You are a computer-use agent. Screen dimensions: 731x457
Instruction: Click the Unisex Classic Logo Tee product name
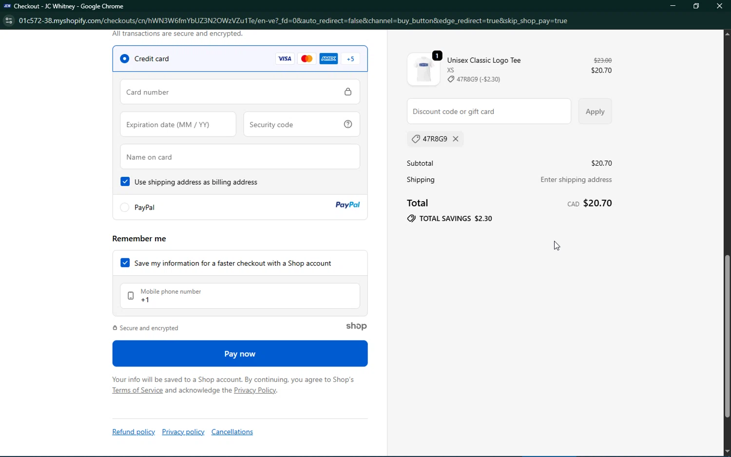pyautogui.click(x=484, y=60)
